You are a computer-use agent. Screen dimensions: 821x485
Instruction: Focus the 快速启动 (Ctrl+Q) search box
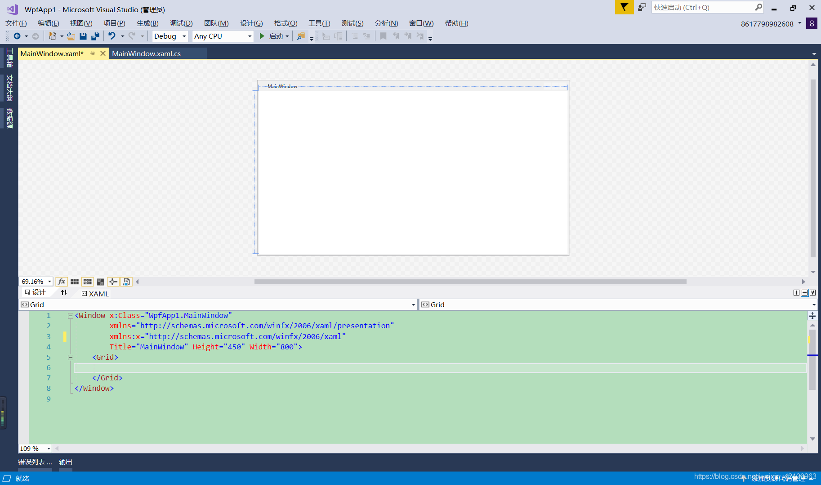pyautogui.click(x=703, y=7)
